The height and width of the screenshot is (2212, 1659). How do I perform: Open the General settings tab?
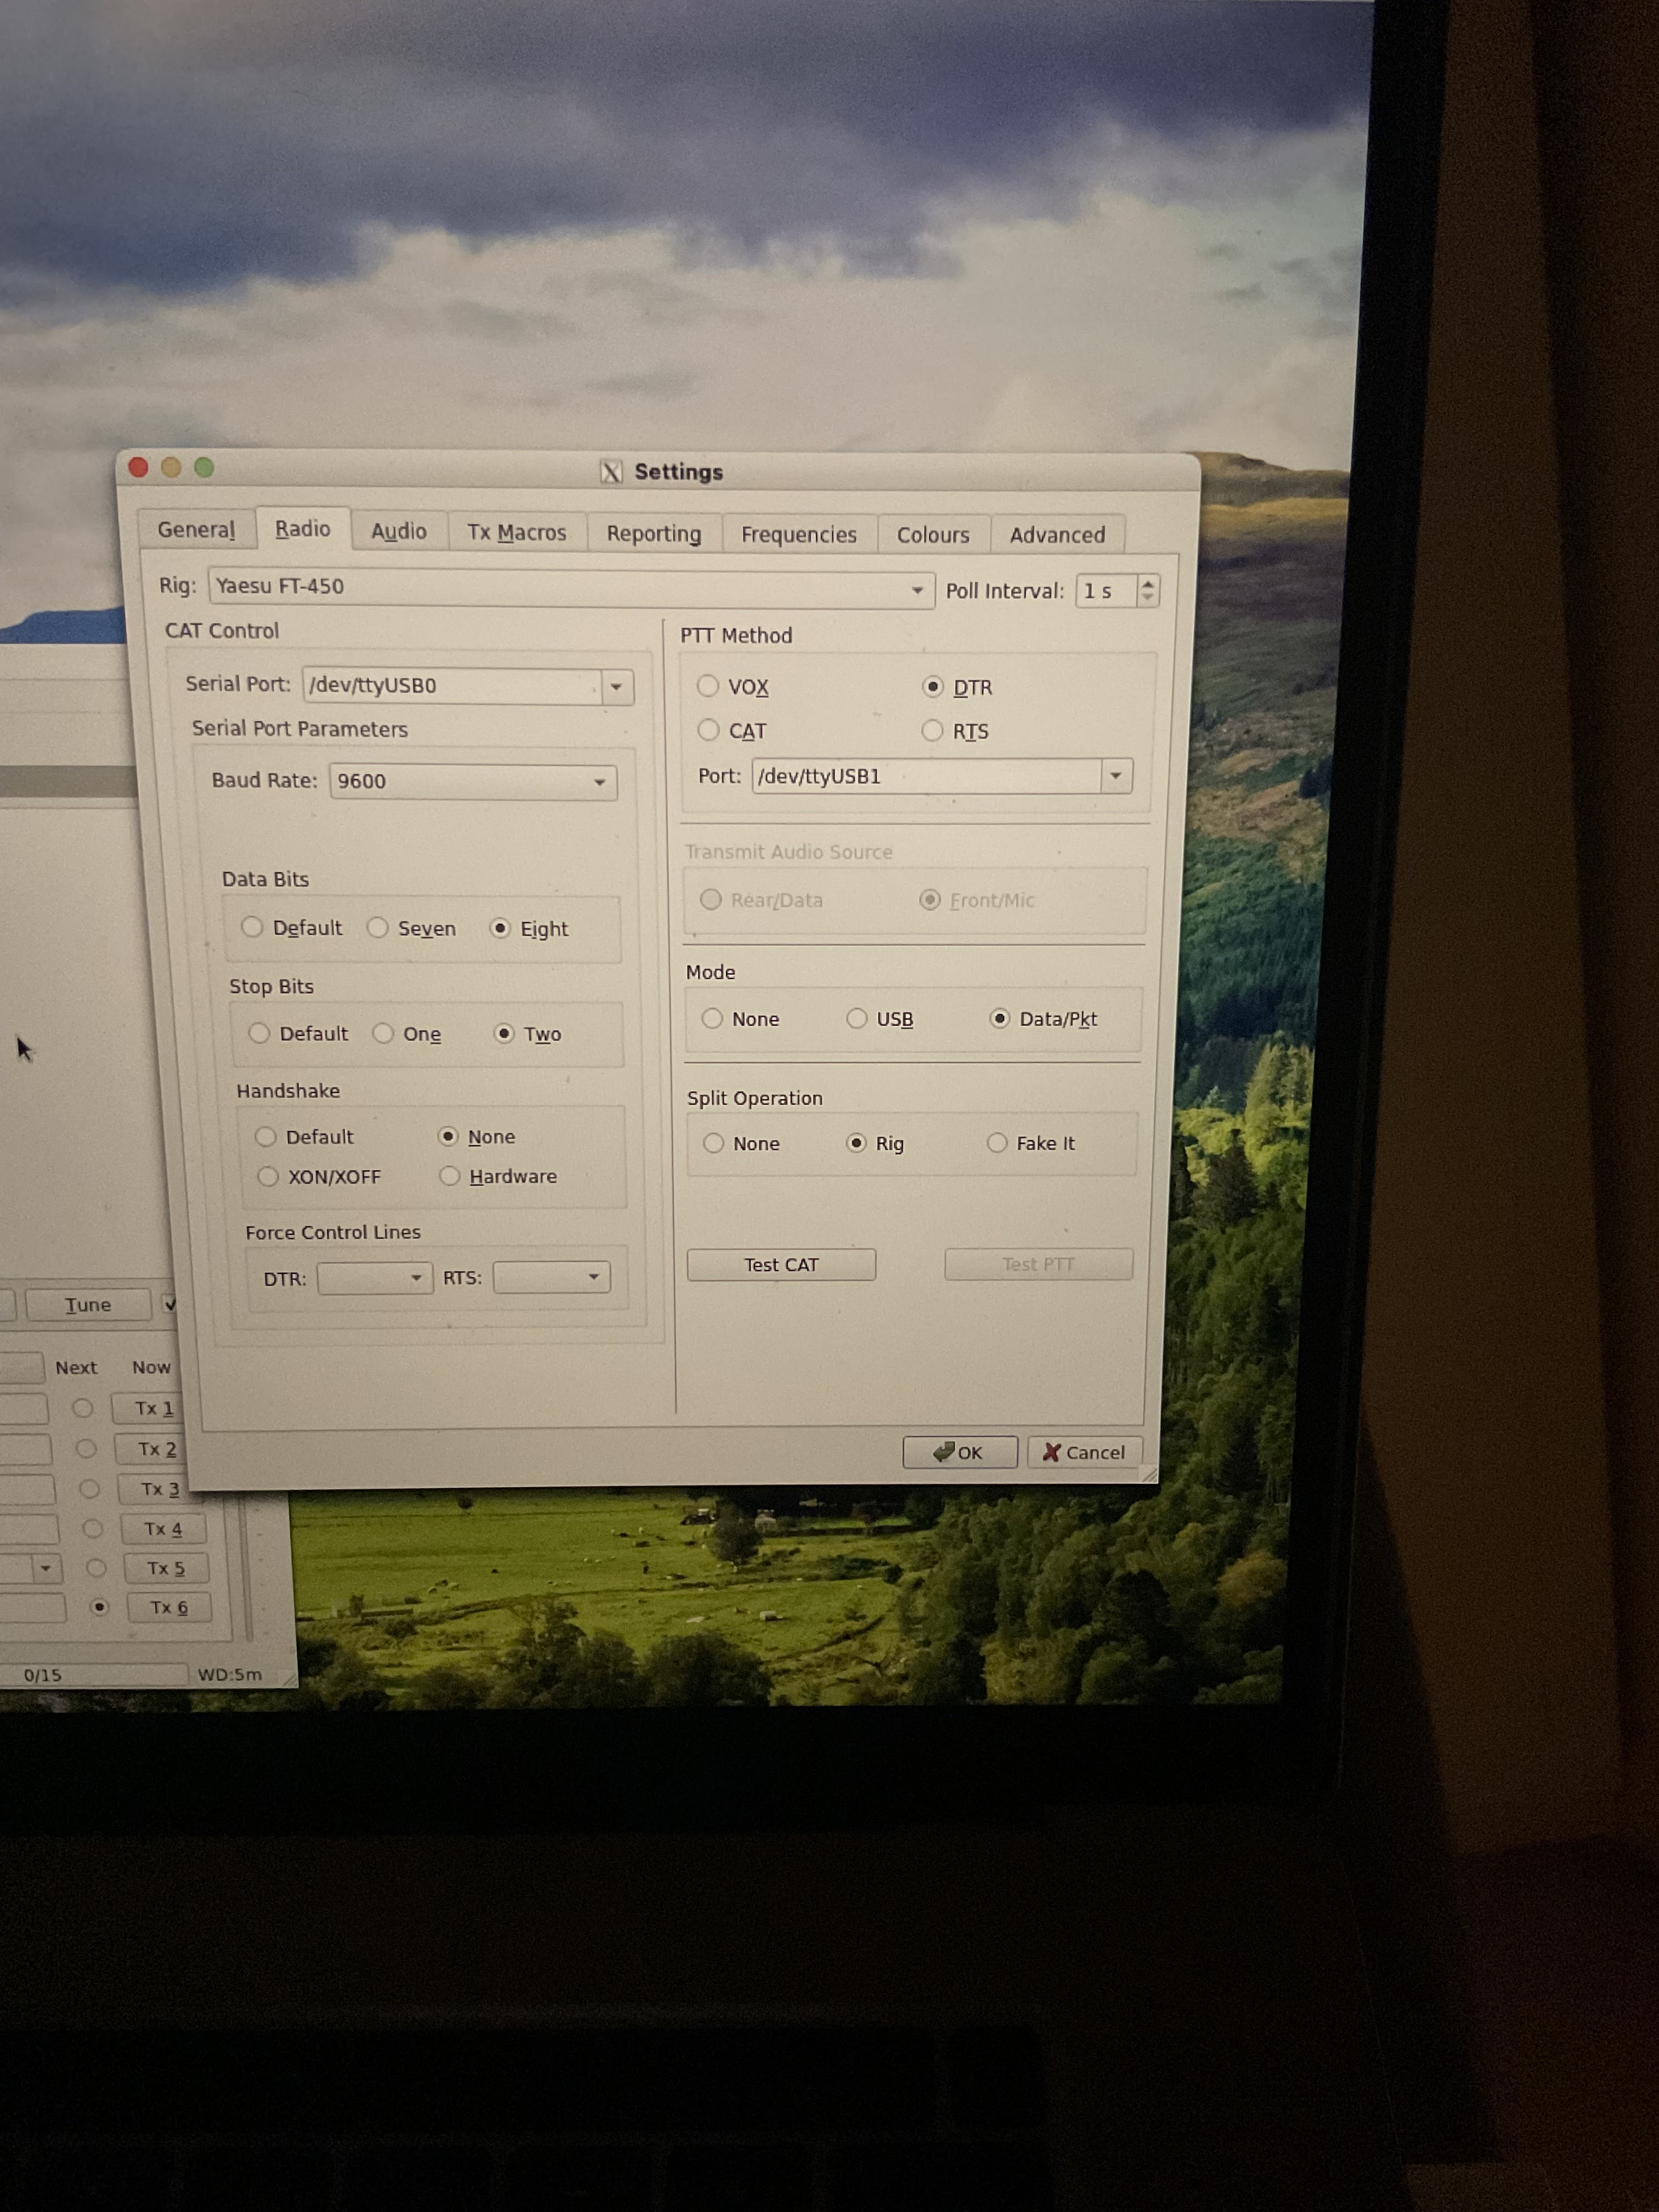point(196,530)
